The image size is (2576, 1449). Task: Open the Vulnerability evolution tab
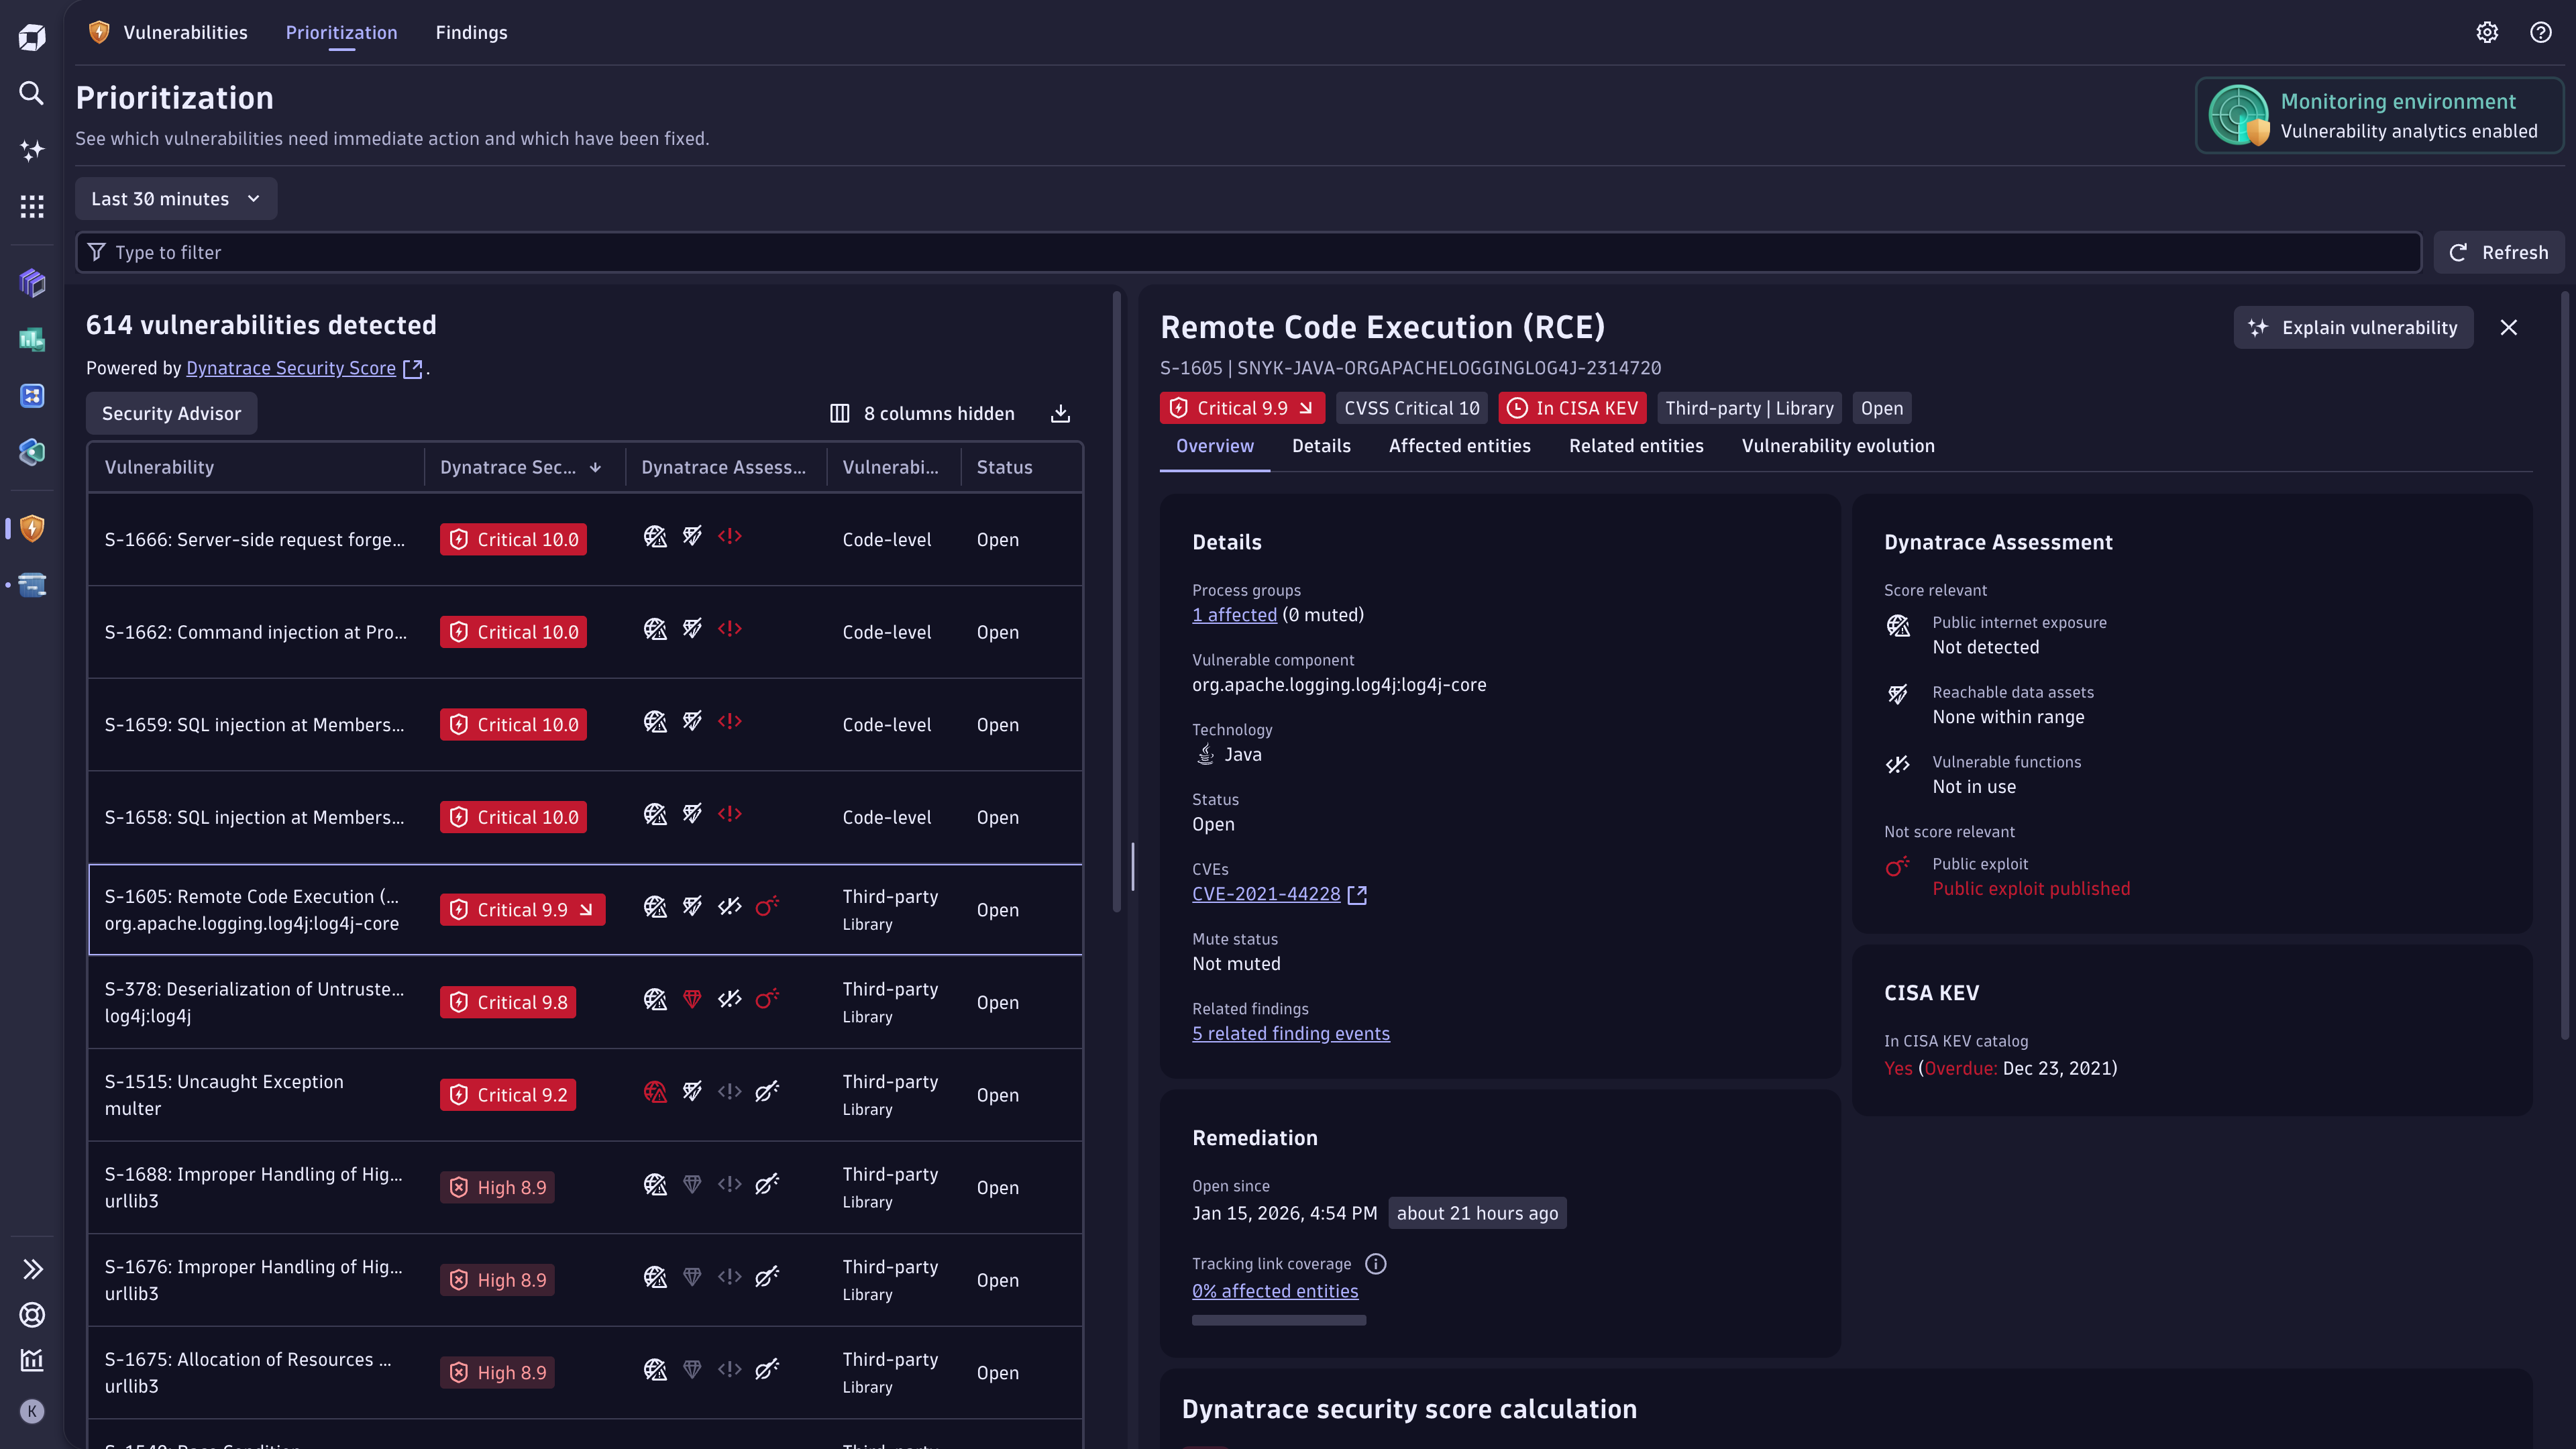(1837, 446)
